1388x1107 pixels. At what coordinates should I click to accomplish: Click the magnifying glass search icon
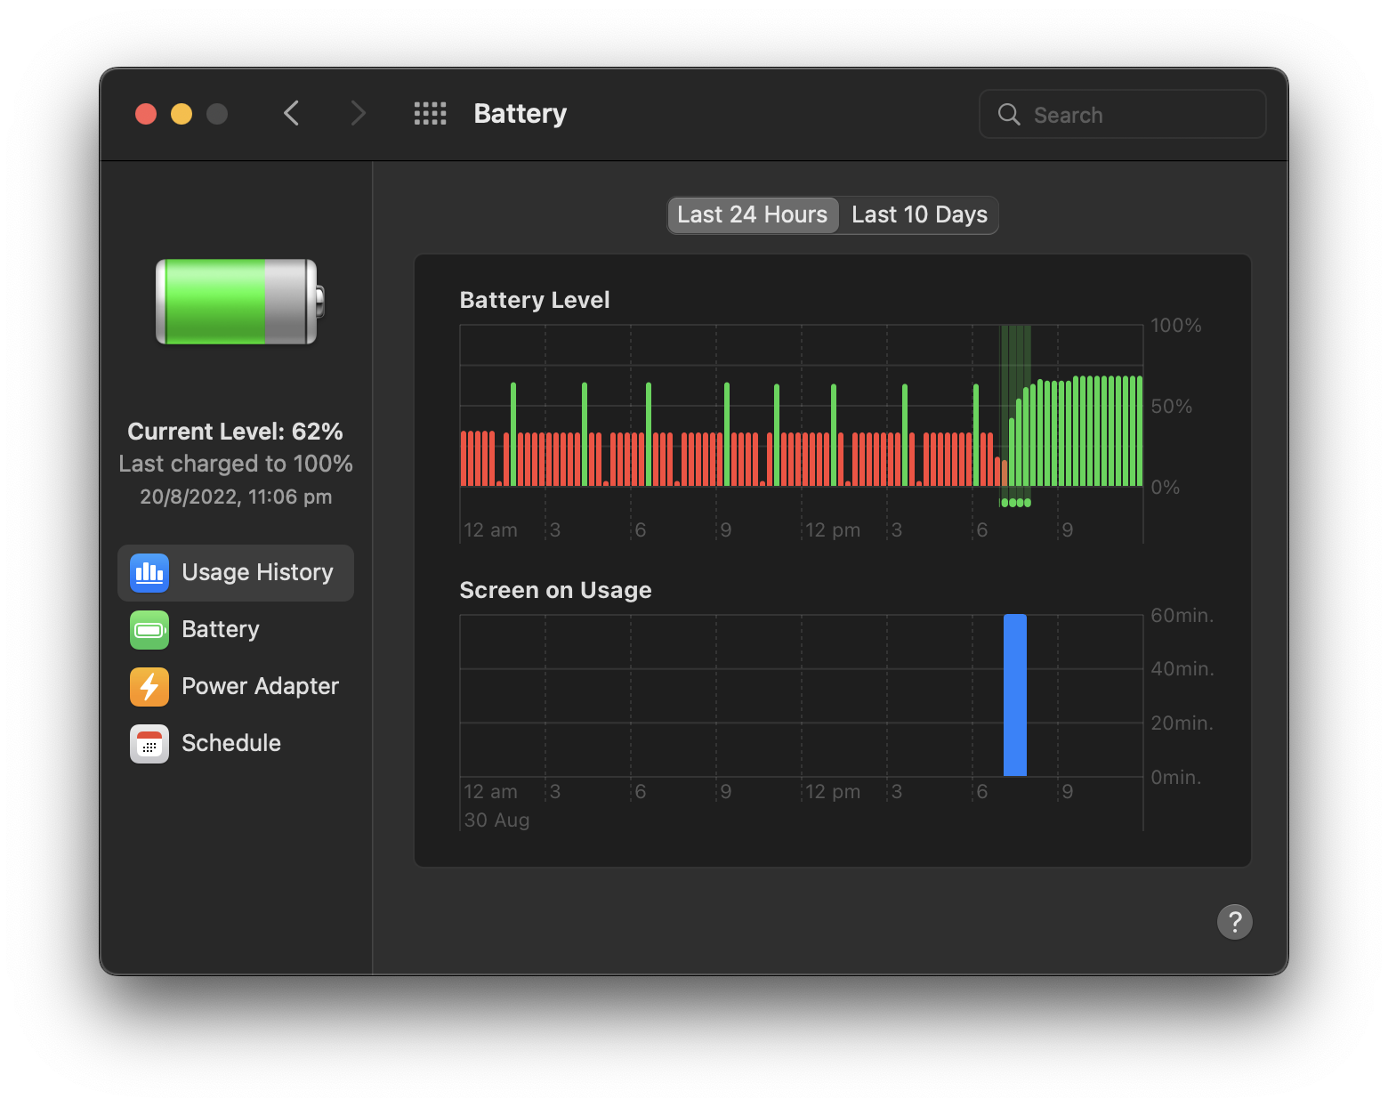click(1009, 115)
